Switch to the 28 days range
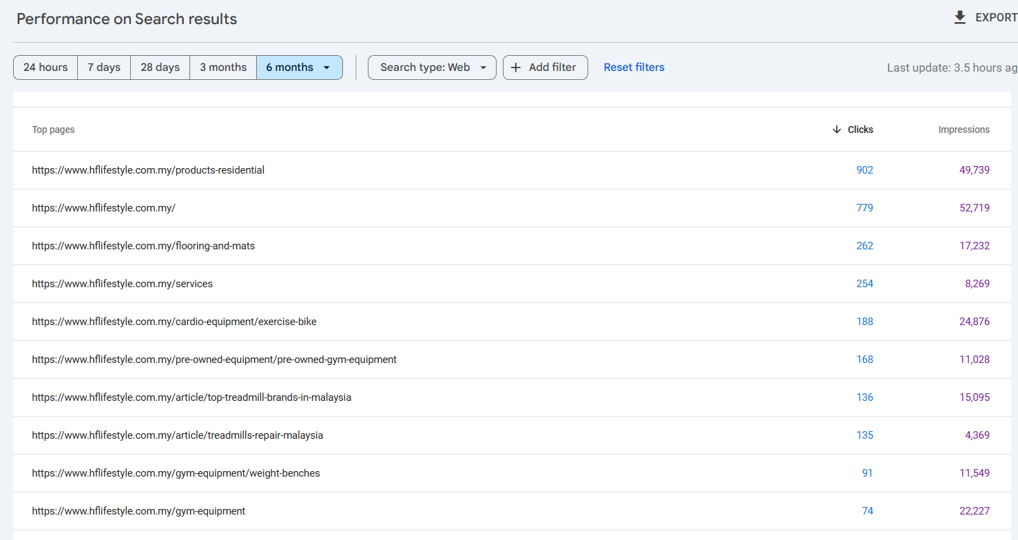This screenshot has width=1018, height=540. click(160, 67)
